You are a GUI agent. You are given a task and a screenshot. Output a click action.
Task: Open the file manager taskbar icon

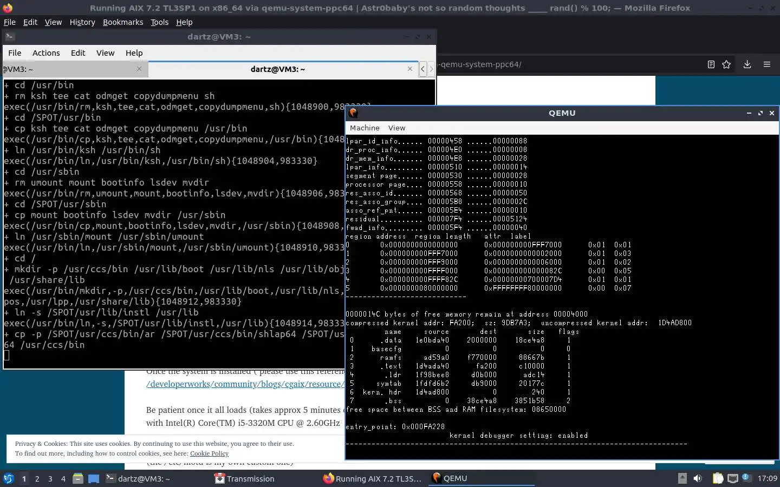pyautogui.click(x=78, y=478)
